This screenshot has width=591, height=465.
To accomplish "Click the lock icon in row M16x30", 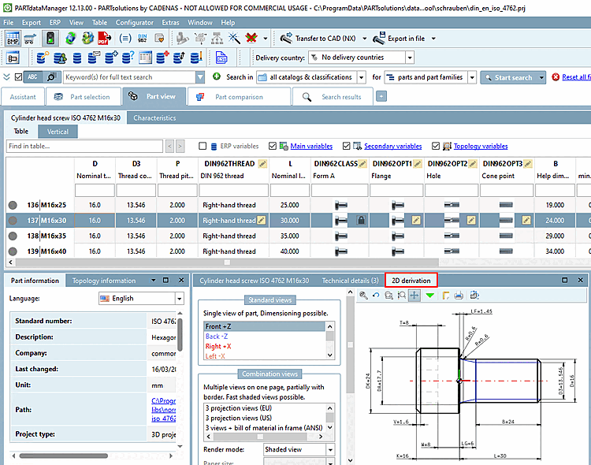I will pos(361,220).
